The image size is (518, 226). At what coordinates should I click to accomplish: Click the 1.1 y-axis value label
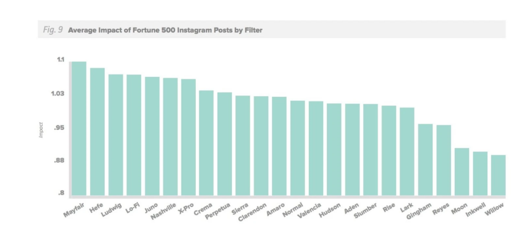(60, 59)
